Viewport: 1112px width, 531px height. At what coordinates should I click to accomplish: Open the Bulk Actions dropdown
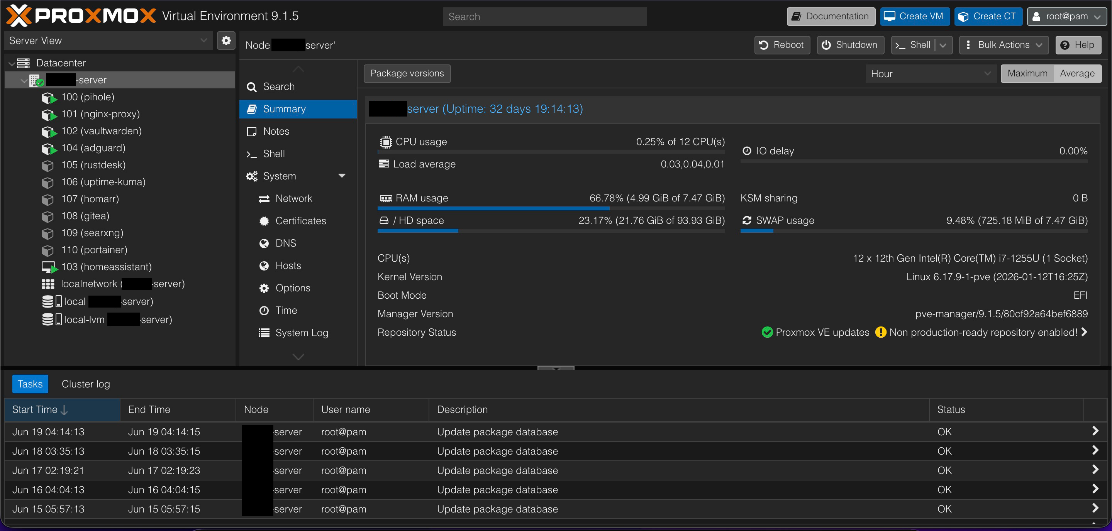[1004, 45]
